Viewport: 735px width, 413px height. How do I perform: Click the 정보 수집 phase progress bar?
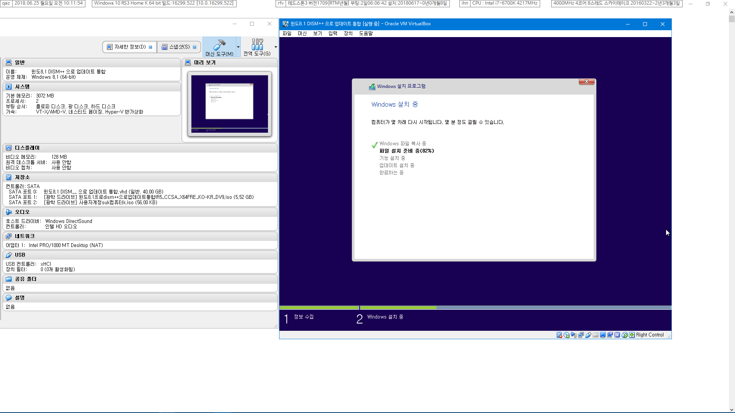[x=319, y=307]
